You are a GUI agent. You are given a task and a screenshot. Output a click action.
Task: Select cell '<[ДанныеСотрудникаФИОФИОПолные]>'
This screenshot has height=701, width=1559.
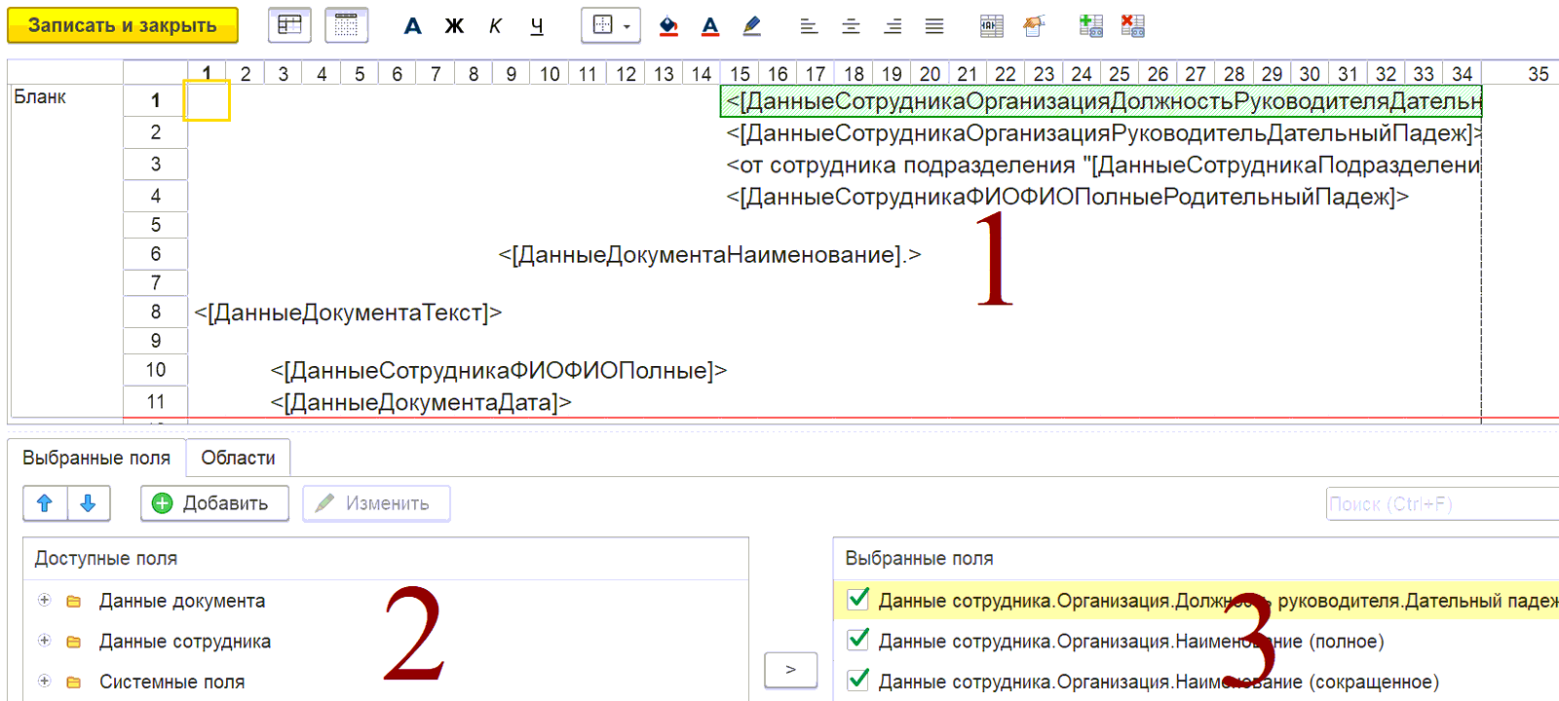tap(499, 371)
